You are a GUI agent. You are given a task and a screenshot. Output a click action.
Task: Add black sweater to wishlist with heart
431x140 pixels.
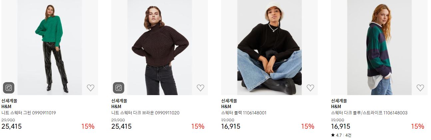[x=310, y=88]
